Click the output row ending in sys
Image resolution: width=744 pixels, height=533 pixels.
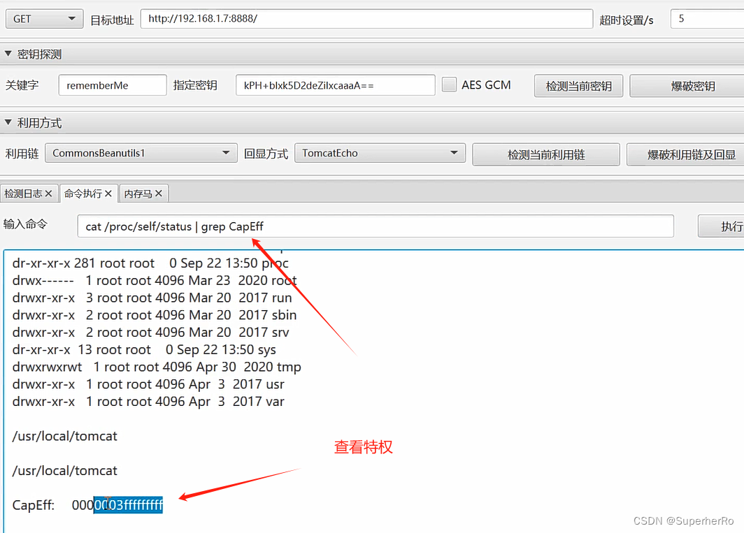144,349
